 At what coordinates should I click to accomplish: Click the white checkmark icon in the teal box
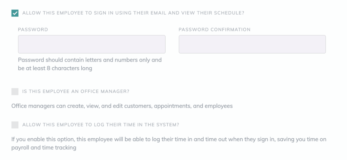click(15, 13)
